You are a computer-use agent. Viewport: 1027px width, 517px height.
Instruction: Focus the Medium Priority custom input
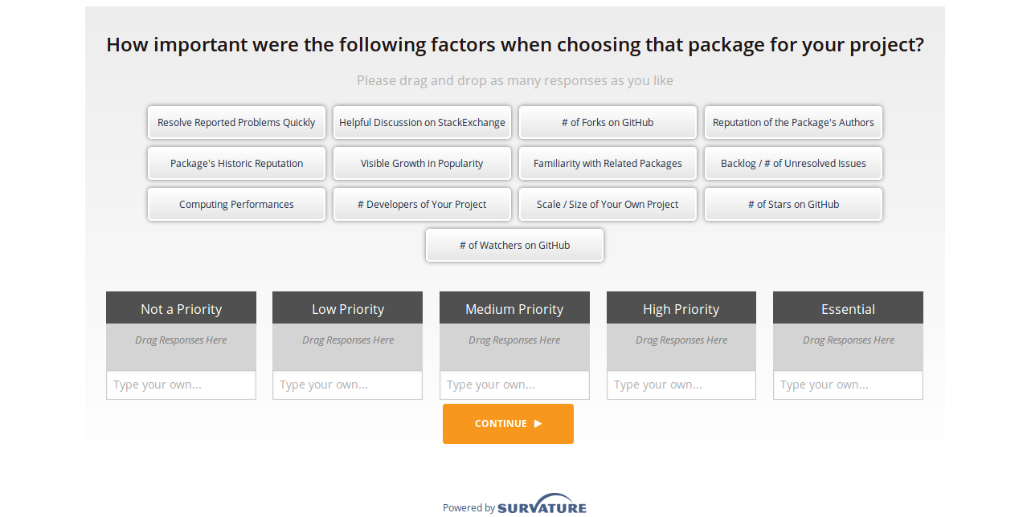click(514, 385)
